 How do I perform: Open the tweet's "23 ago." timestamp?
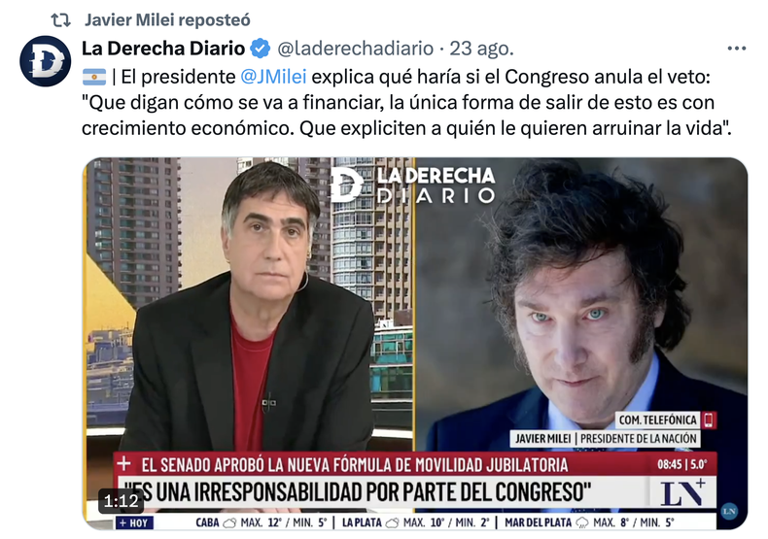pyautogui.click(x=481, y=49)
